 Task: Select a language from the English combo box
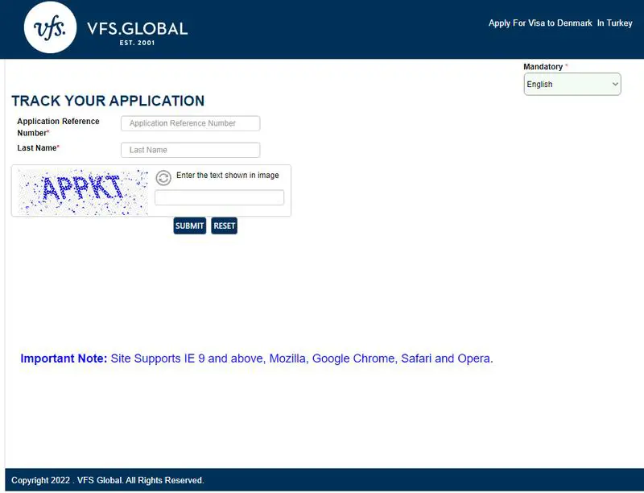pyautogui.click(x=572, y=84)
